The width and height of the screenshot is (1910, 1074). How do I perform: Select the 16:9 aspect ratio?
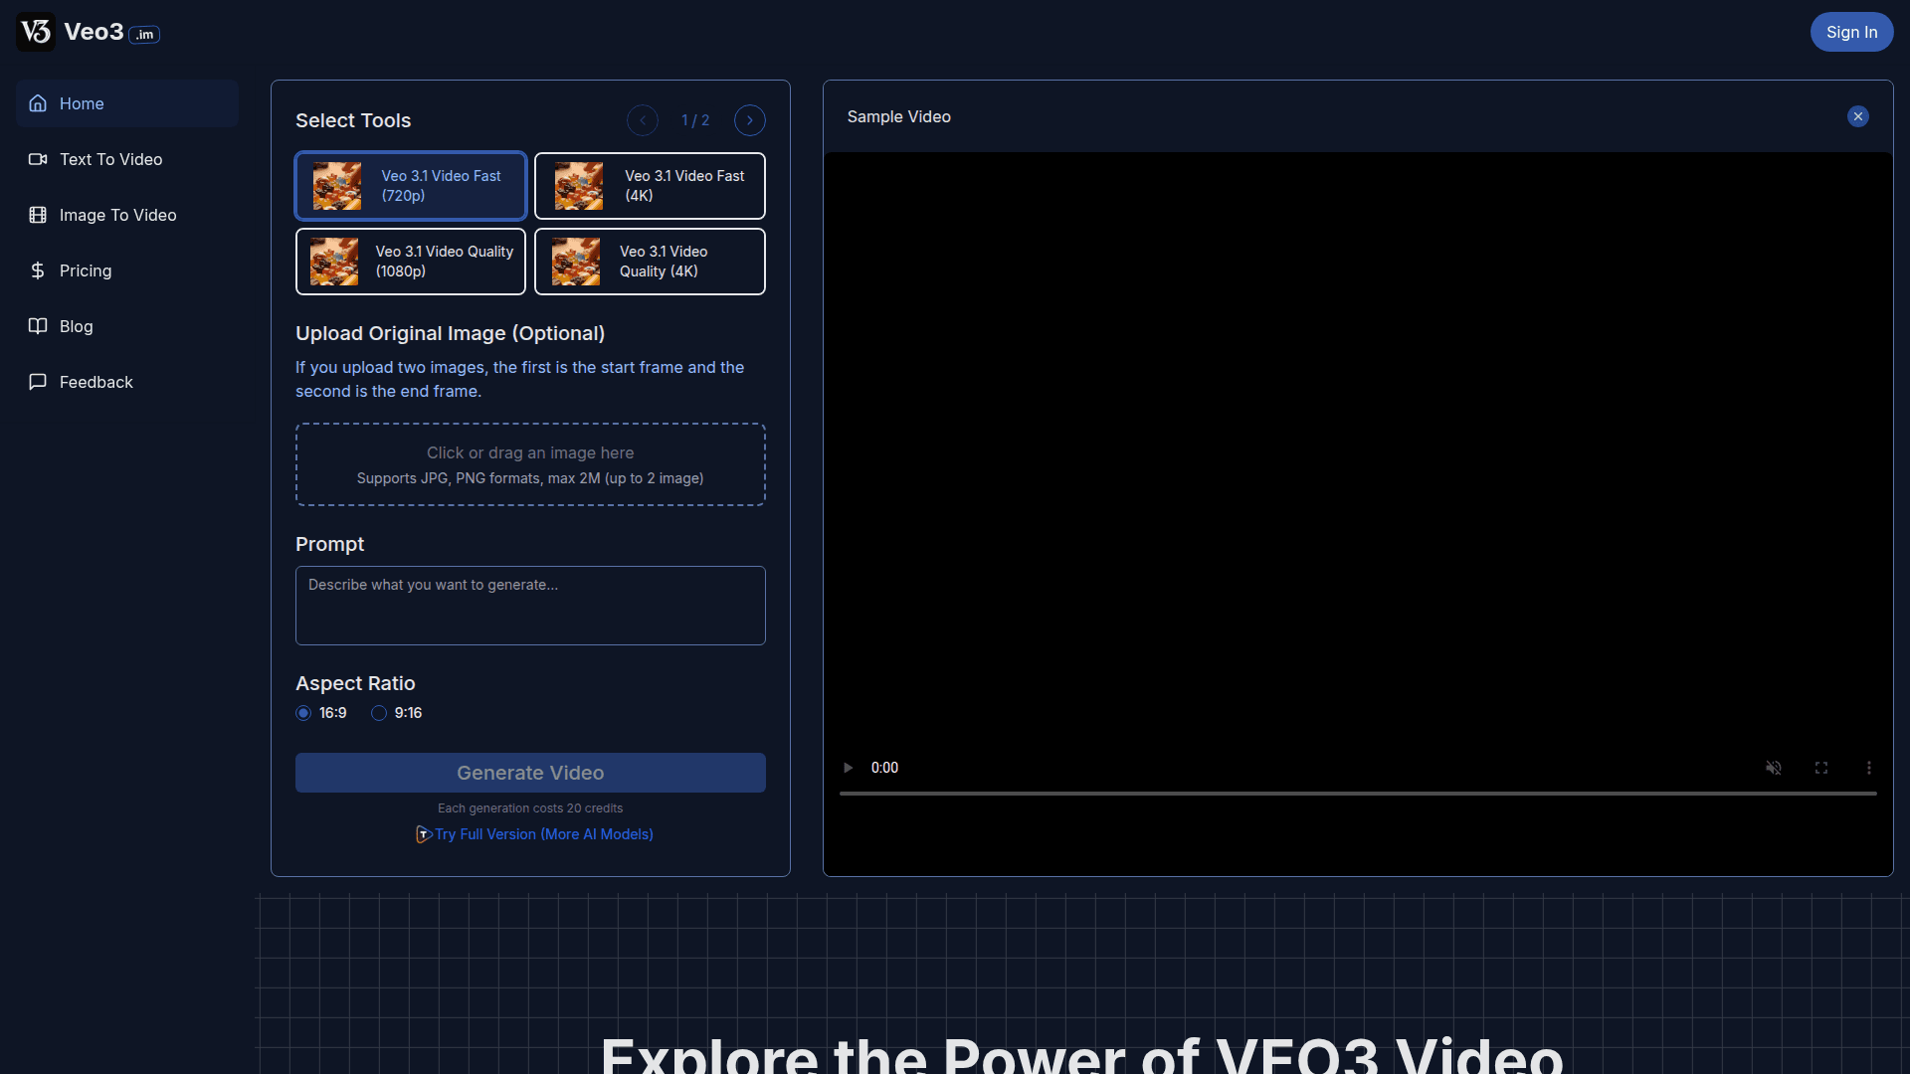coord(303,713)
